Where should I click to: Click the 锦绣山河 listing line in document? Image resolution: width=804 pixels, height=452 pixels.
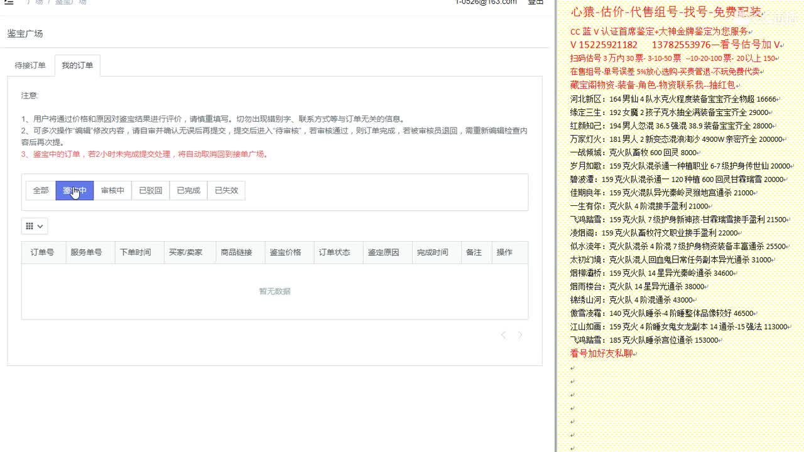coord(634,300)
